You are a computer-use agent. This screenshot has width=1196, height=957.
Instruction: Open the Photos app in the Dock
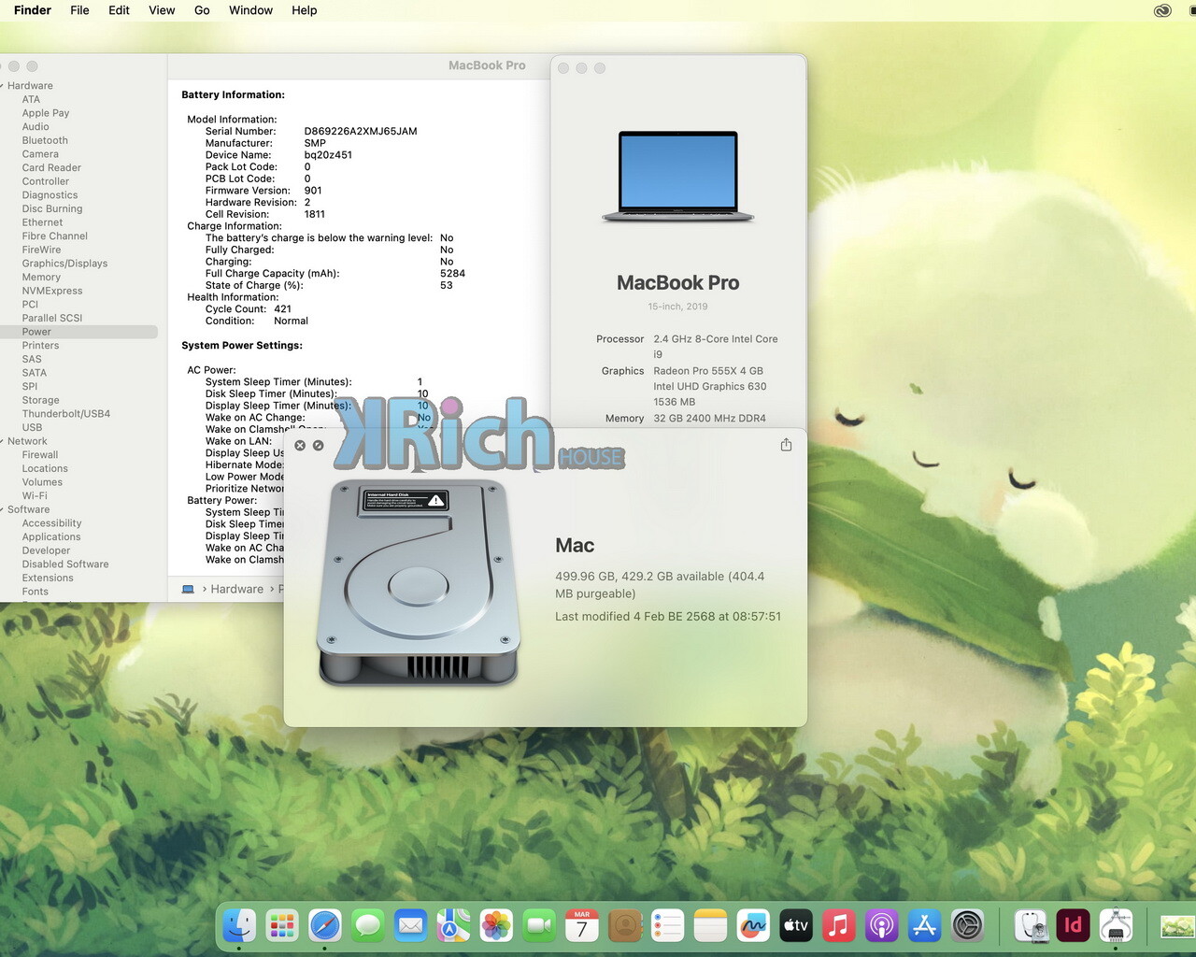[x=496, y=925]
